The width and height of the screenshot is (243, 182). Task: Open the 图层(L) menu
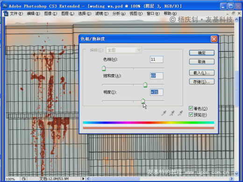[x=68, y=14]
